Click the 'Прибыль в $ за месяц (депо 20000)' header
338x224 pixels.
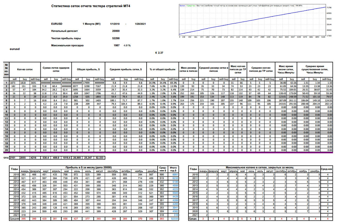(89, 167)
